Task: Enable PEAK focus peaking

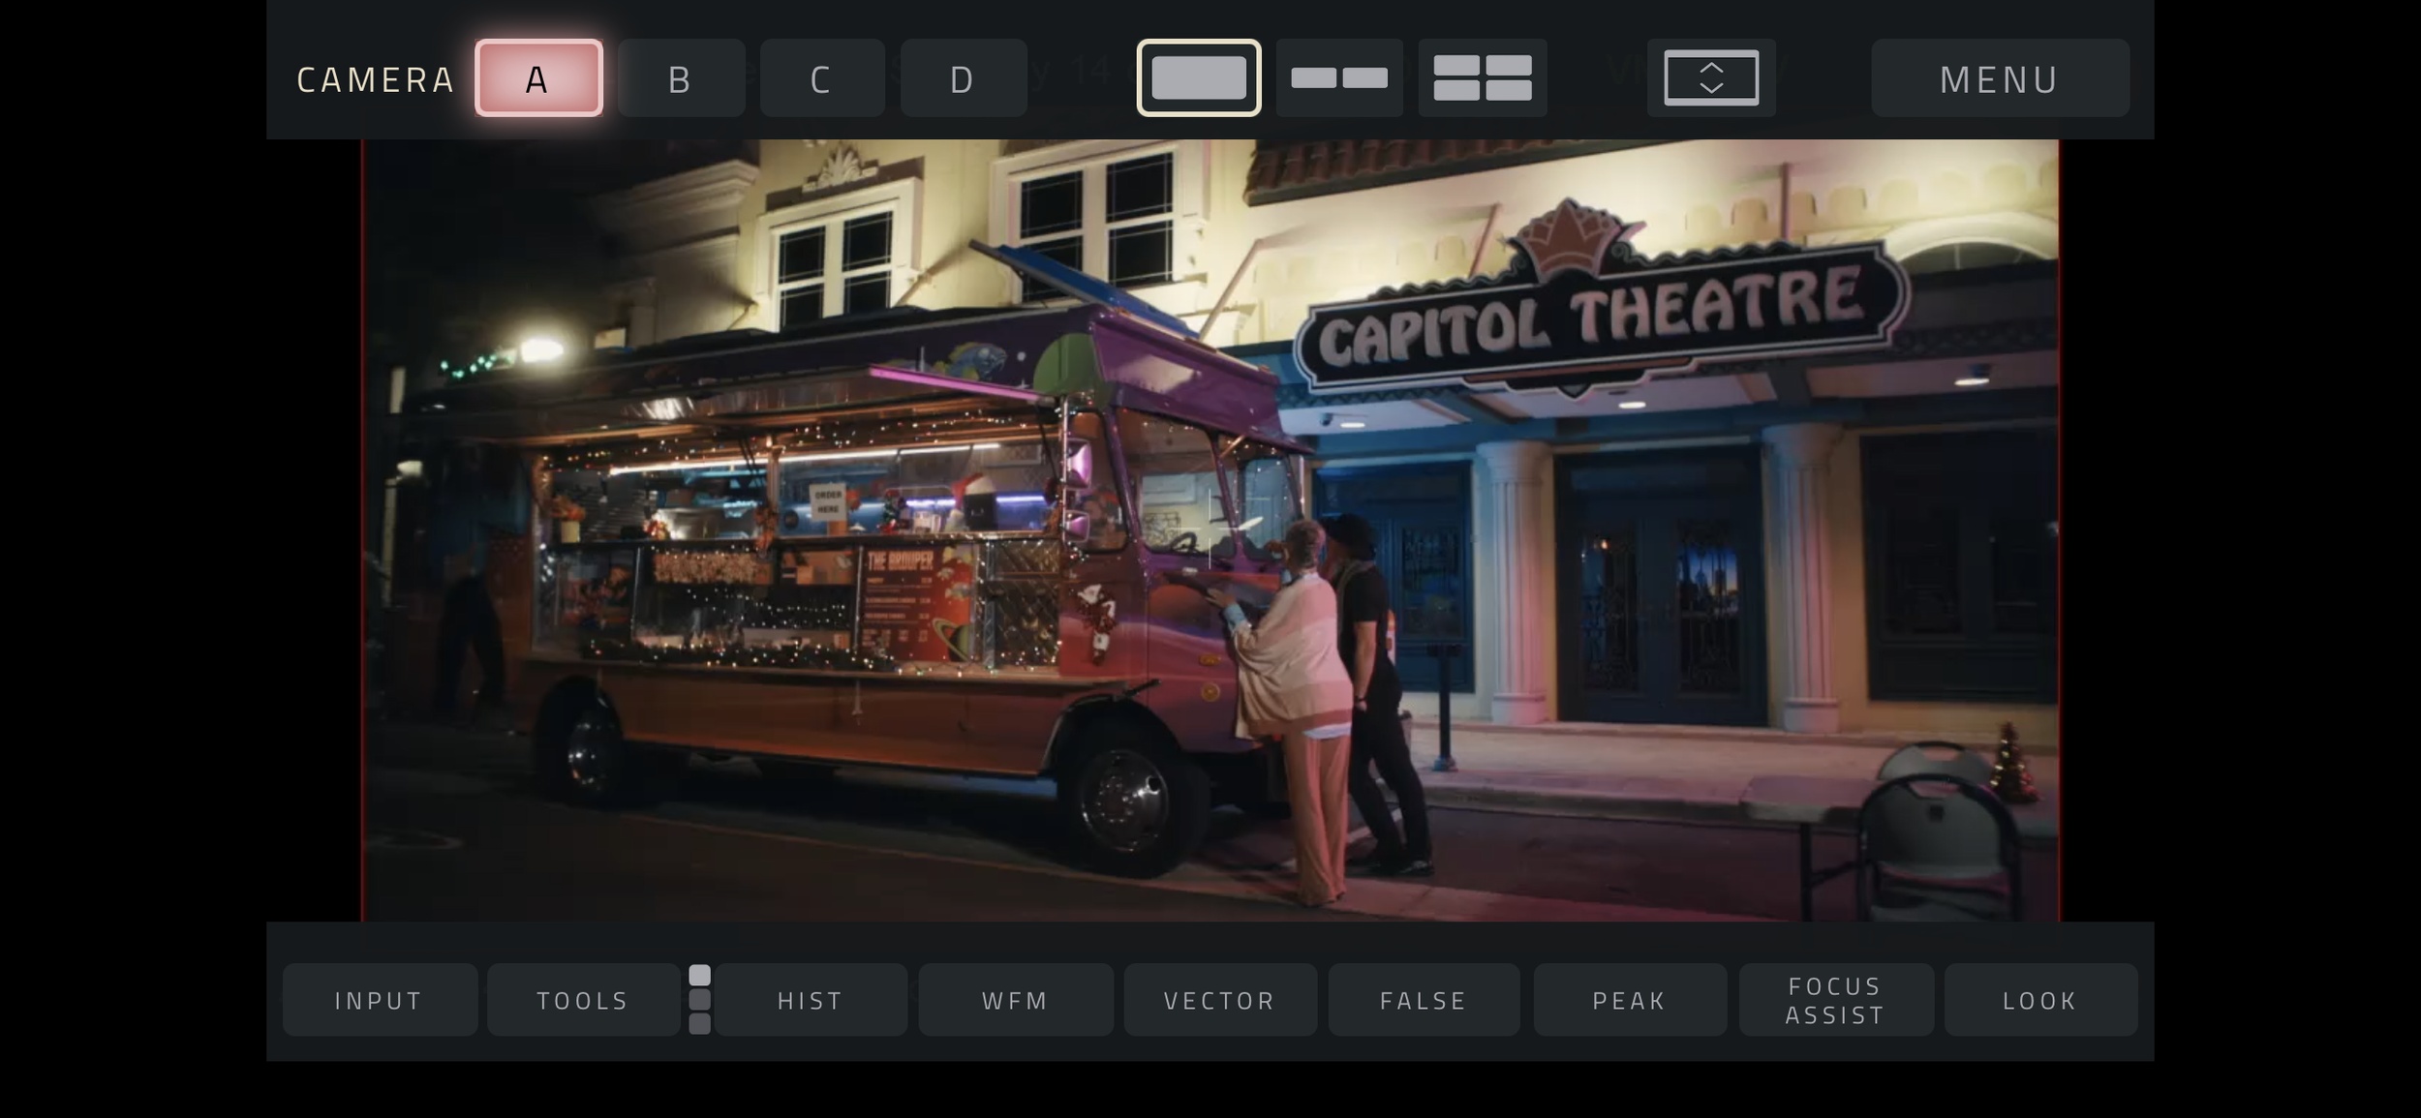Action: click(x=1629, y=1000)
